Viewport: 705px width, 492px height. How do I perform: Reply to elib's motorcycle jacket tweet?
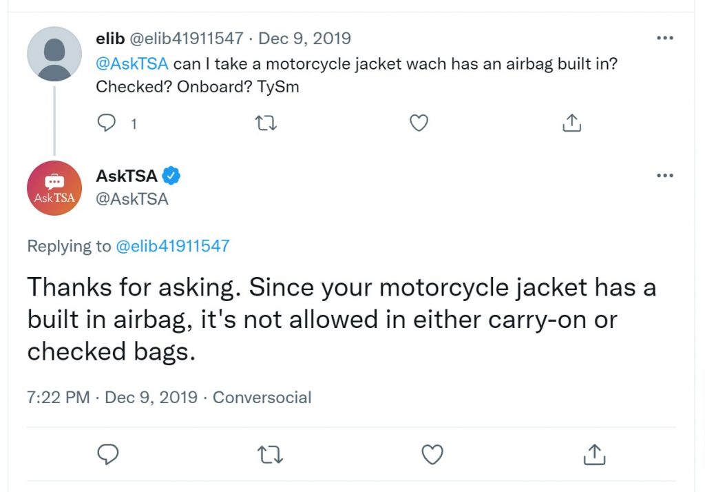click(107, 123)
